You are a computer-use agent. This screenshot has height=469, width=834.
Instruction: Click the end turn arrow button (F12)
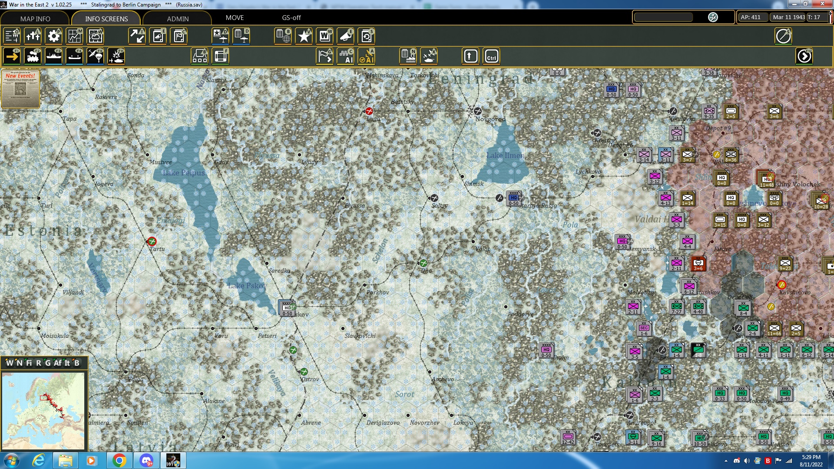pyautogui.click(x=804, y=56)
